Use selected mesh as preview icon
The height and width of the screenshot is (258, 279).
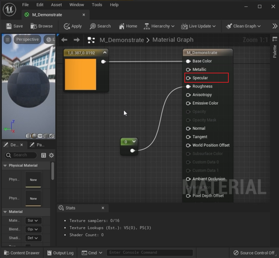[x=52, y=136]
